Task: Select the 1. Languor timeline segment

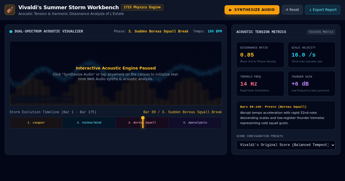Action: coord(36,123)
